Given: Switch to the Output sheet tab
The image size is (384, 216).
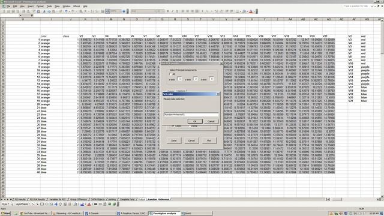Looking at the screenshot, I should click(142, 199).
